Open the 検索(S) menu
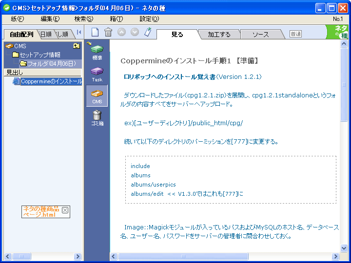Viewport: 351px width, 263px height. [x=84, y=19]
